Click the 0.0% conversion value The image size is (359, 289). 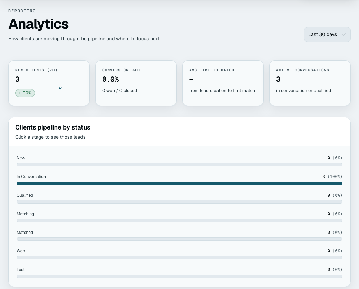pyautogui.click(x=110, y=79)
